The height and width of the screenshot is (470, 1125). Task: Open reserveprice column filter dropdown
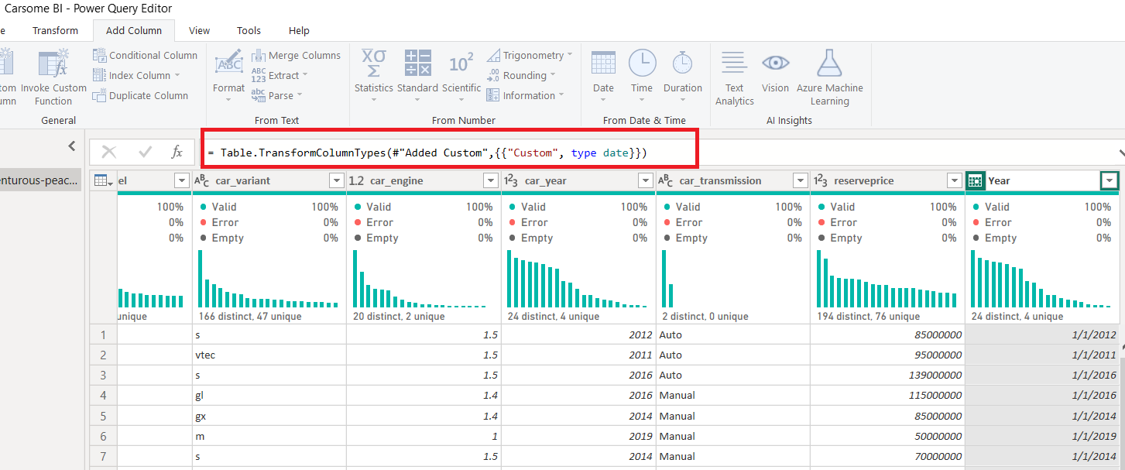click(955, 180)
